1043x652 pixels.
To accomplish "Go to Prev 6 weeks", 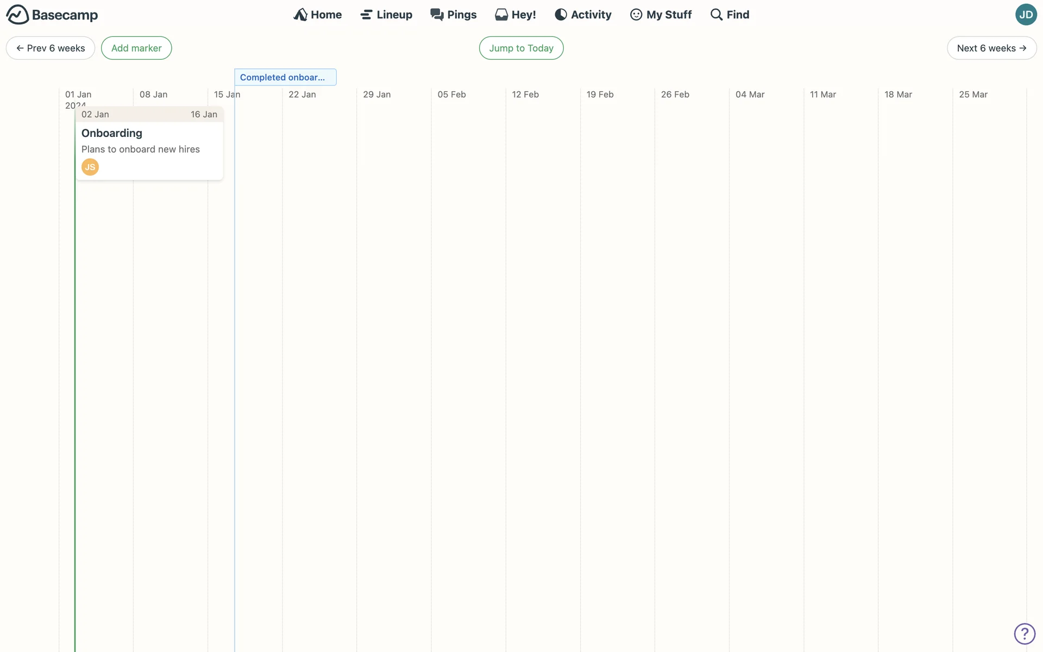I will 51,48.
